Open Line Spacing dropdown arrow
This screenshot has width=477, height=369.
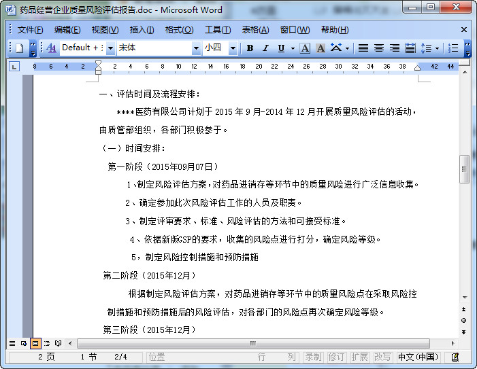[437, 48]
